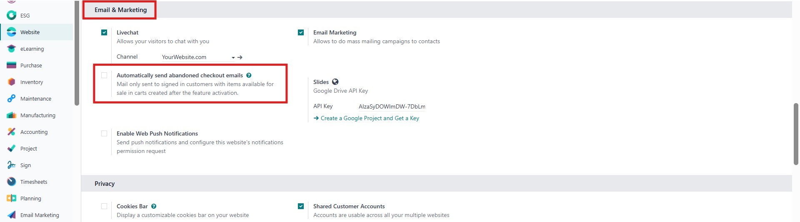Click the Accounting icon in sidebar
The height and width of the screenshot is (222, 800).
(x=12, y=132)
